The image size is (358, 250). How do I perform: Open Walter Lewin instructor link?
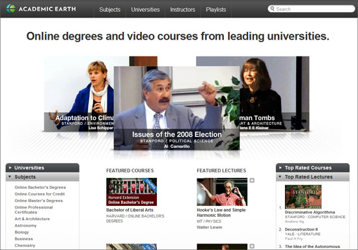point(210,227)
